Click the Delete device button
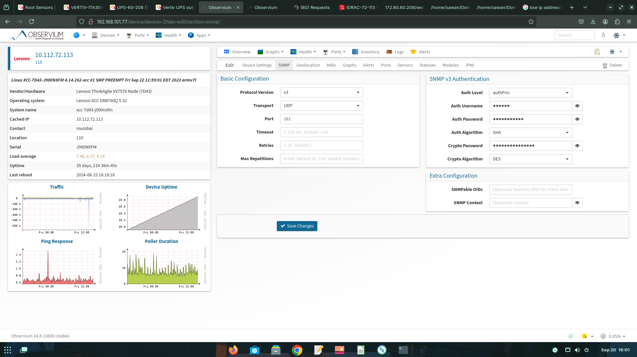 point(612,65)
